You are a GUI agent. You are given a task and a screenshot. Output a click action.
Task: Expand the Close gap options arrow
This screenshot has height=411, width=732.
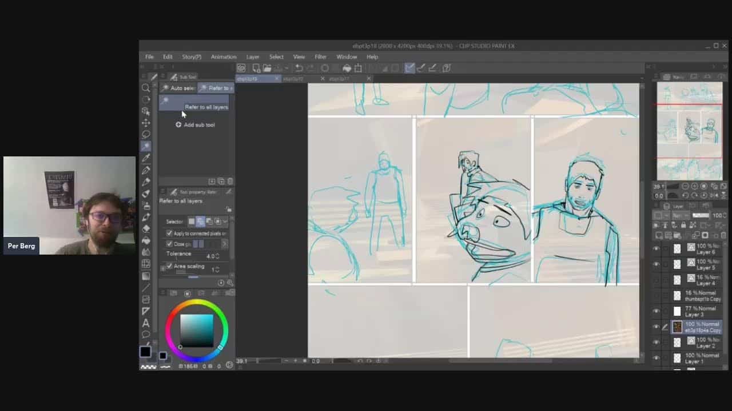coord(224,244)
